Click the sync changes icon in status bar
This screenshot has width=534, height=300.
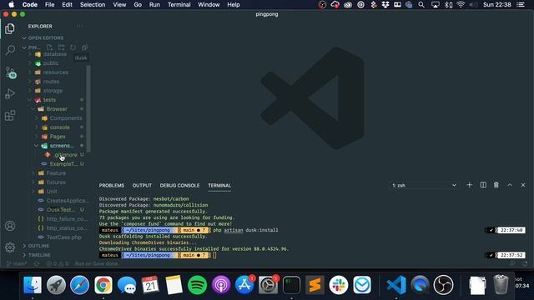37,263
